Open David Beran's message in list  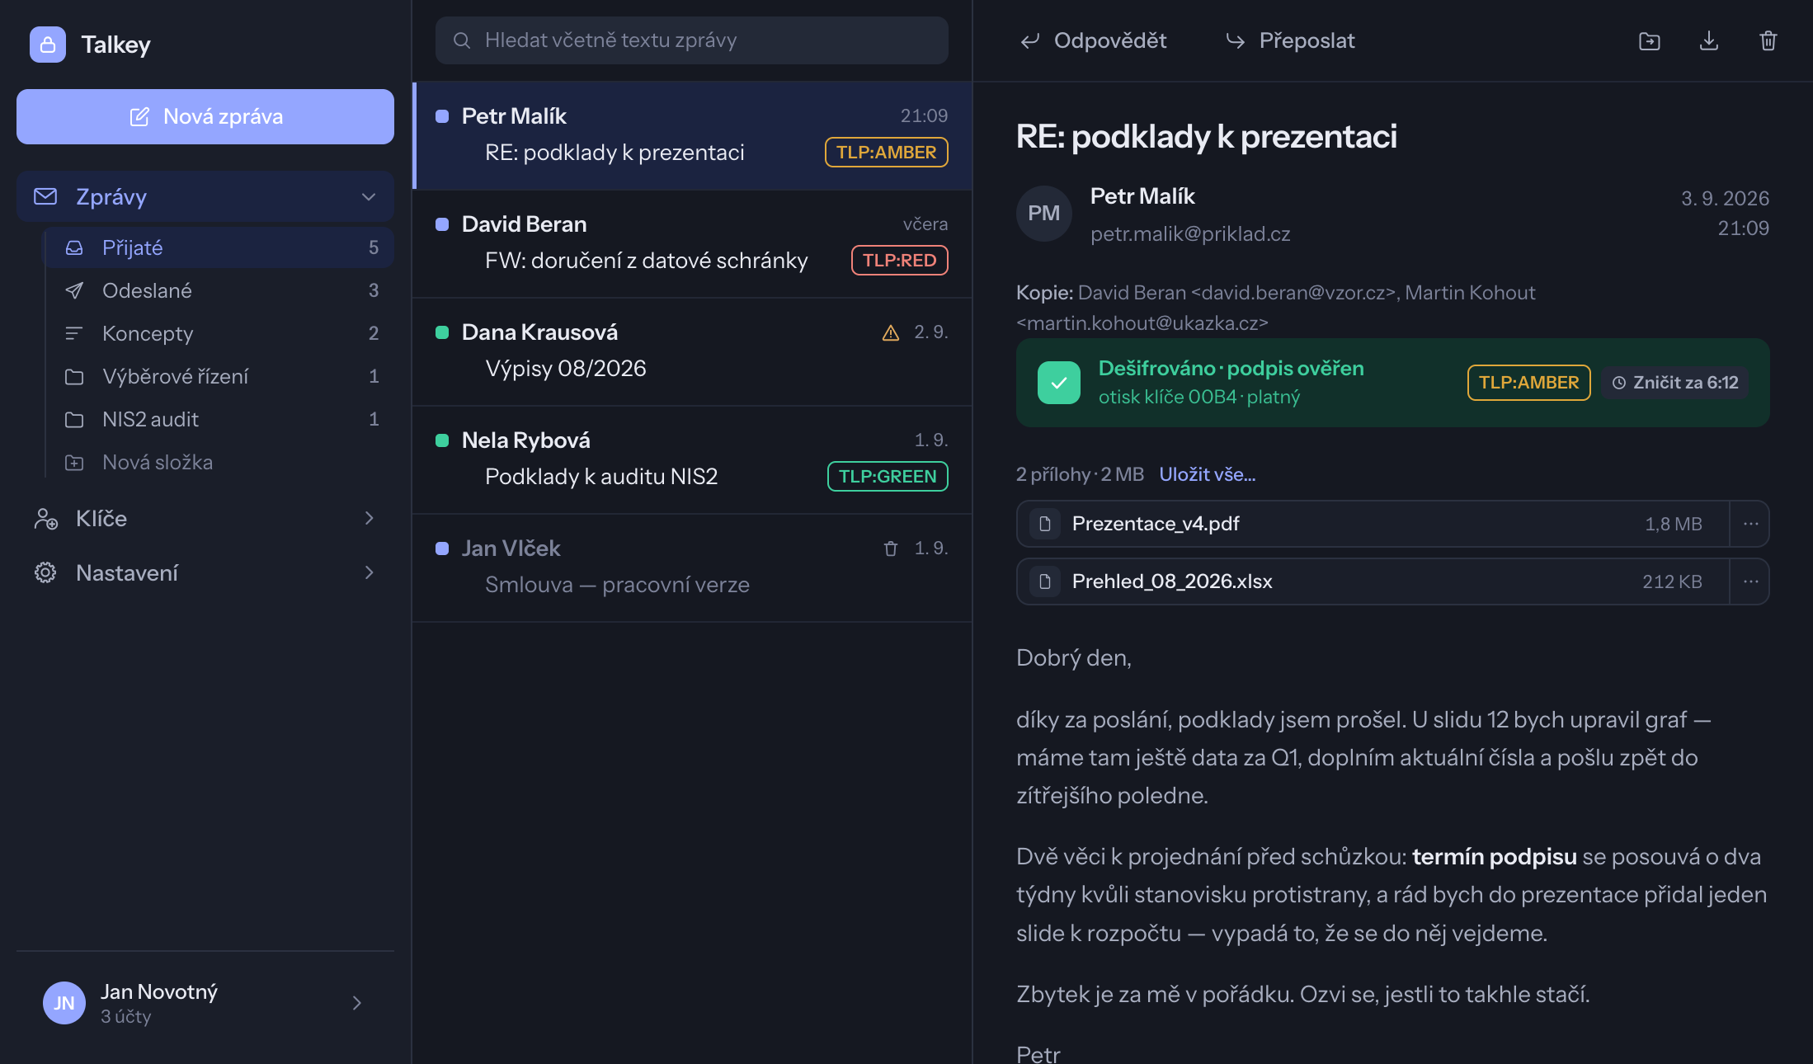tap(692, 243)
